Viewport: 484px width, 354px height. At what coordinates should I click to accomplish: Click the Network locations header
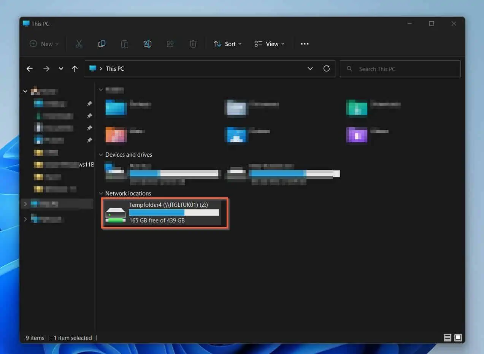tap(128, 194)
